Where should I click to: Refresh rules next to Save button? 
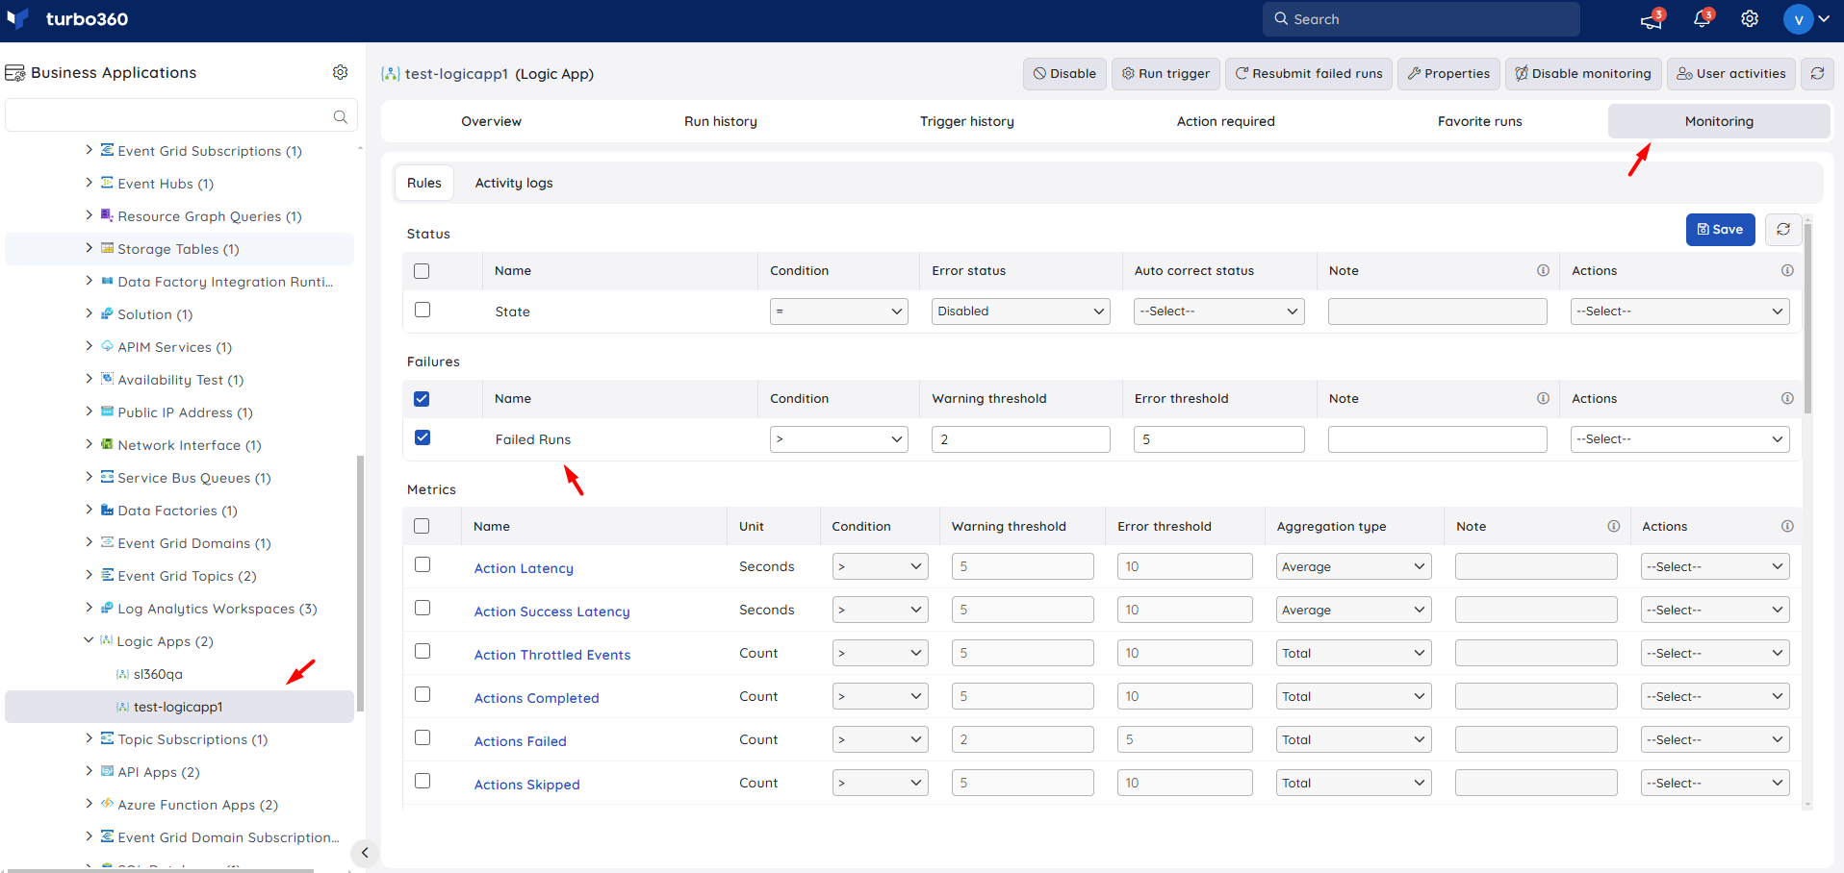(x=1783, y=229)
